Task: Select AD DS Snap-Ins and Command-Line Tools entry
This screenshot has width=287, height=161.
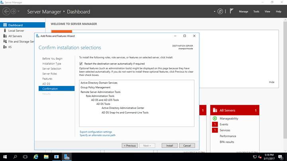Action: click(125, 113)
